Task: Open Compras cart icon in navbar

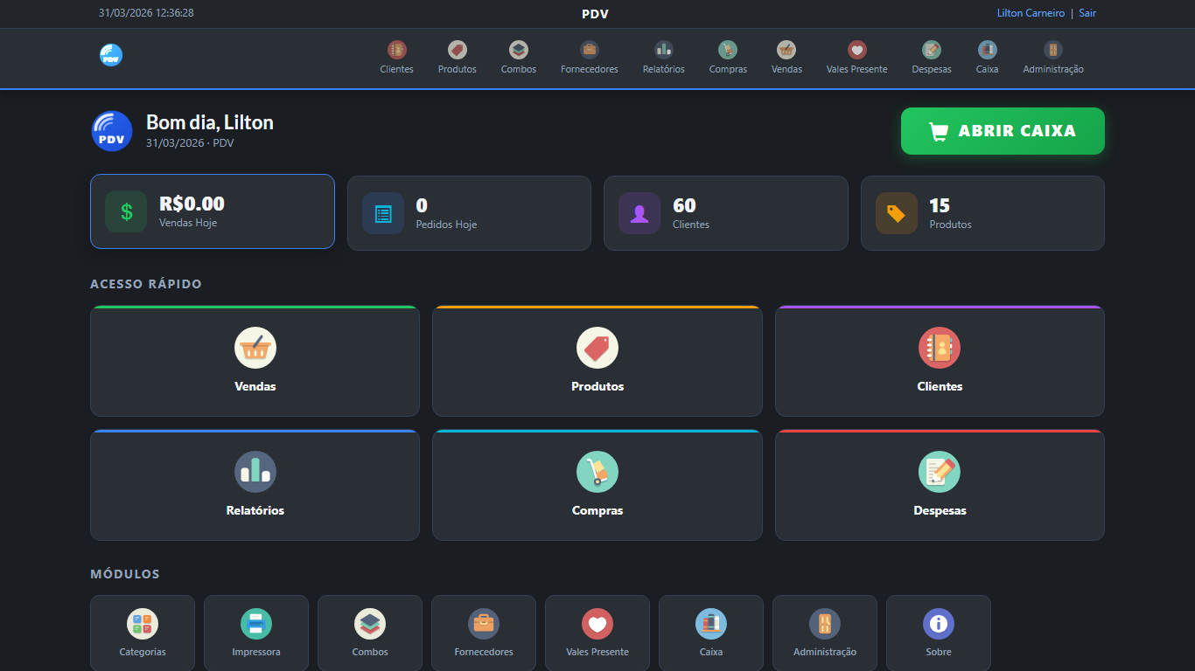Action: coord(728,50)
